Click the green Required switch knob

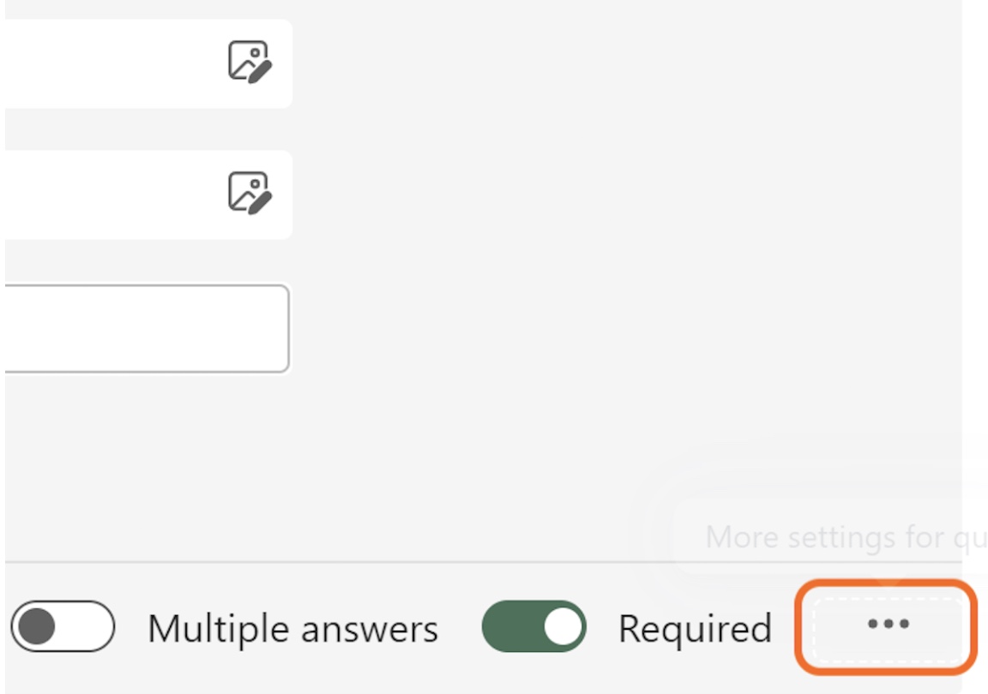click(563, 626)
